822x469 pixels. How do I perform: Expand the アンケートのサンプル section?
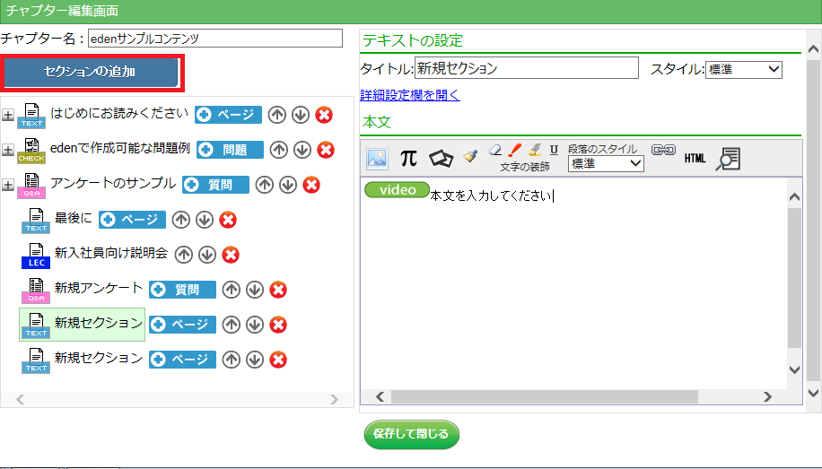tap(8, 185)
